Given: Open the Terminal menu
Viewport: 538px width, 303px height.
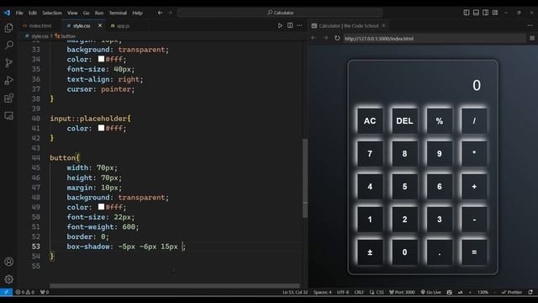Looking at the screenshot, I should (118, 13).
